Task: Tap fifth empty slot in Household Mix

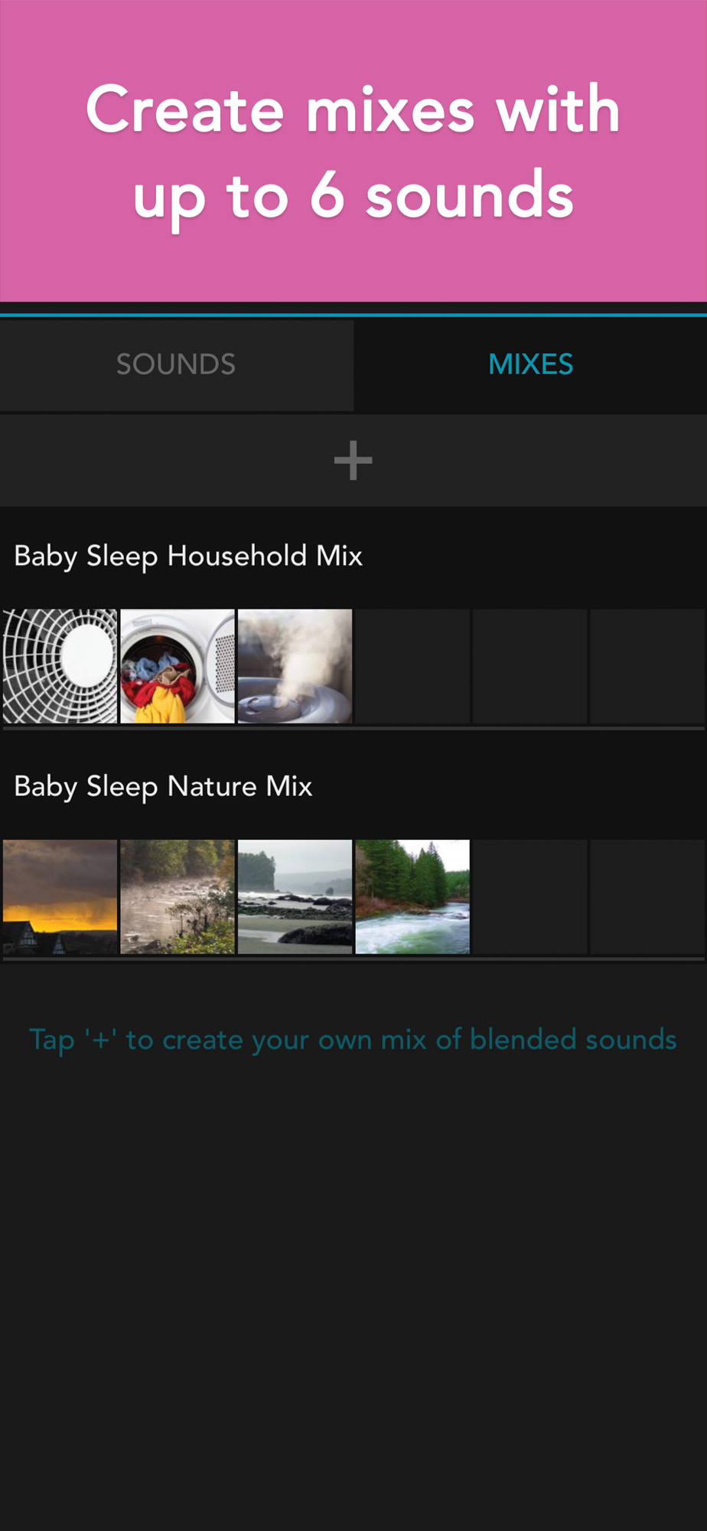Action: click(x=530, y=666)
